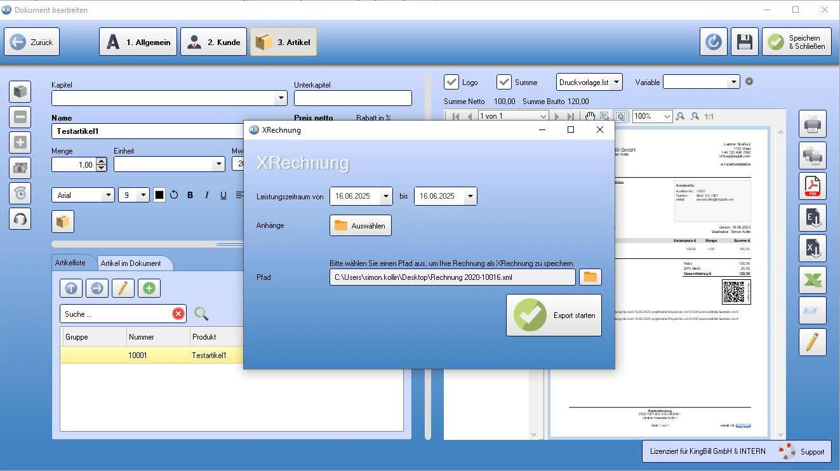Click the clock timer icon in left sidebar
This screenshot has height=471, width=840.
point(20,193)
